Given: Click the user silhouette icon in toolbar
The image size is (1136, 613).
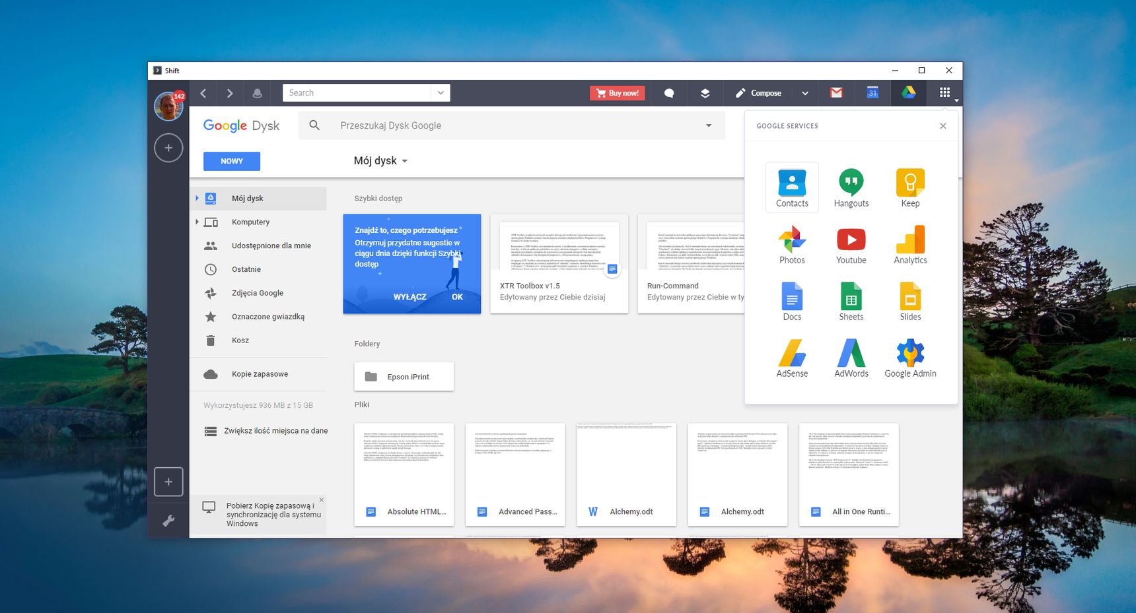Looking at the screenshot, I should [258, 93].
